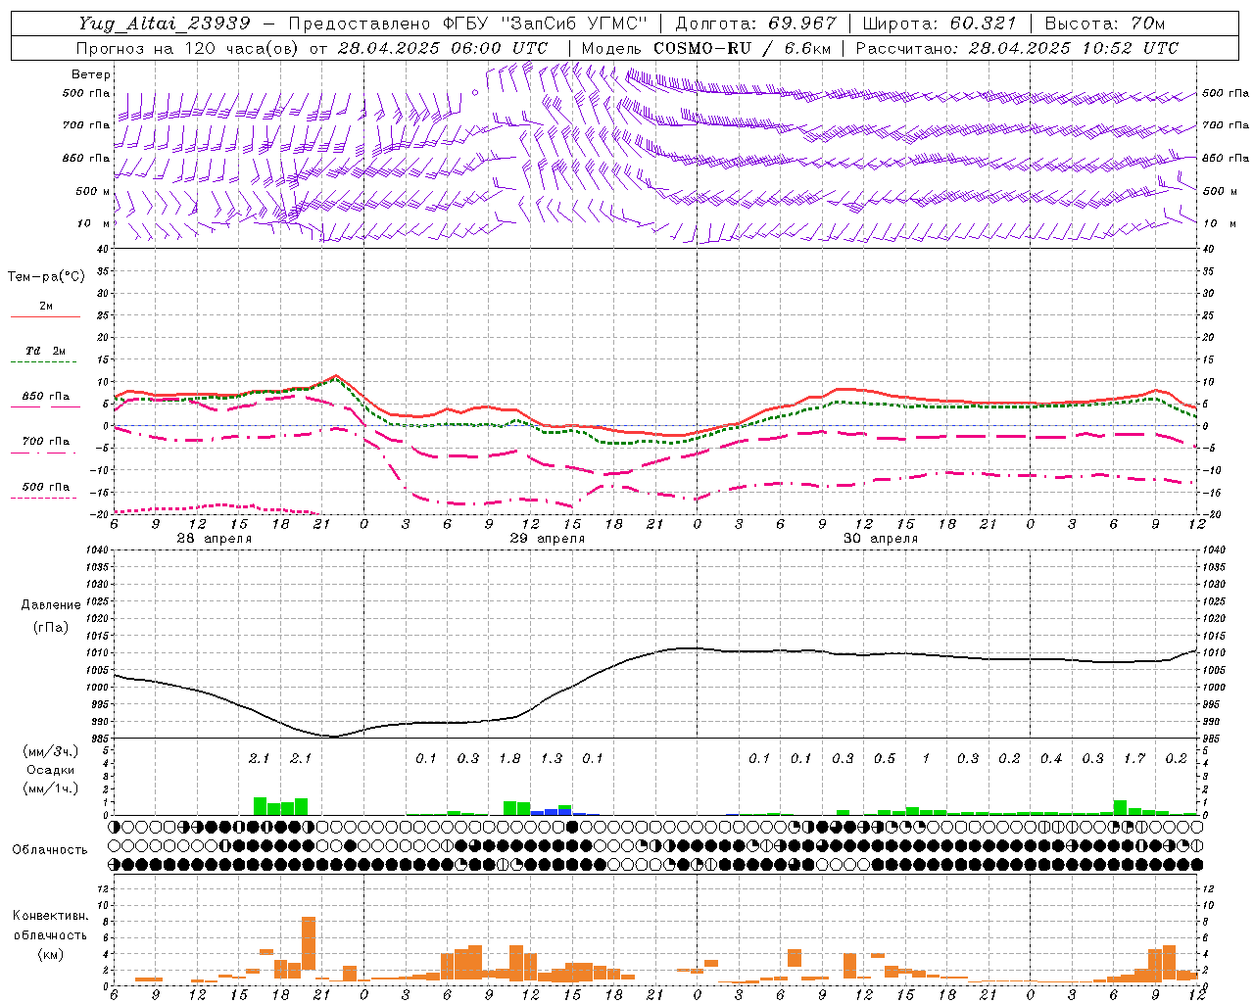Click the 30 апреля date label

click(x=880, y=540)
